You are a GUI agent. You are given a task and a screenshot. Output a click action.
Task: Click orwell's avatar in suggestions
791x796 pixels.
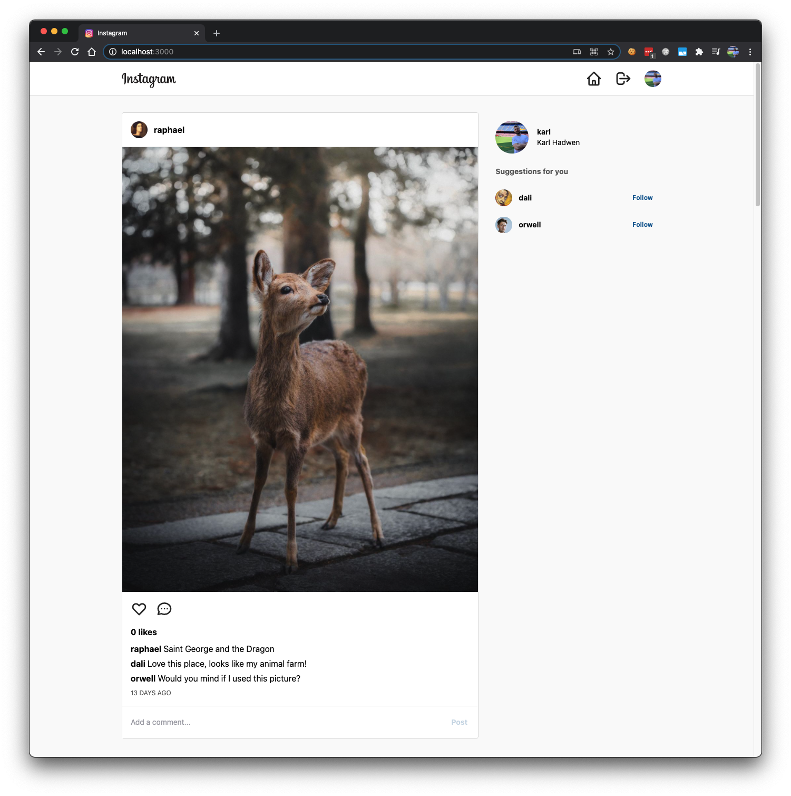coord(504,225)
